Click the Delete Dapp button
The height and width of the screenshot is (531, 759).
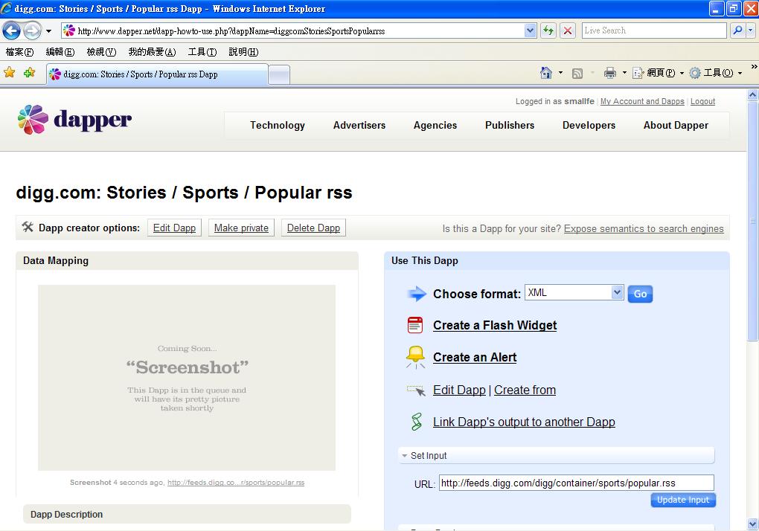[x=313, y=228]
